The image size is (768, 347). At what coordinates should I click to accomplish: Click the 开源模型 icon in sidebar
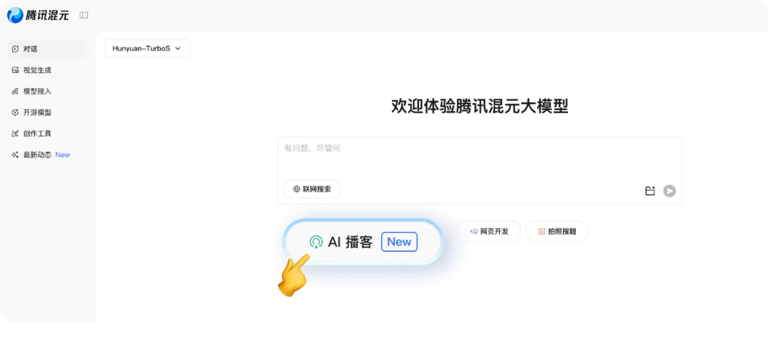15,112
